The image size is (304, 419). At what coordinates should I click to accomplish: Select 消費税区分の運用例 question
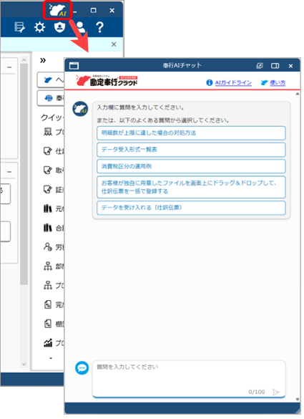[x=191, y=166]
